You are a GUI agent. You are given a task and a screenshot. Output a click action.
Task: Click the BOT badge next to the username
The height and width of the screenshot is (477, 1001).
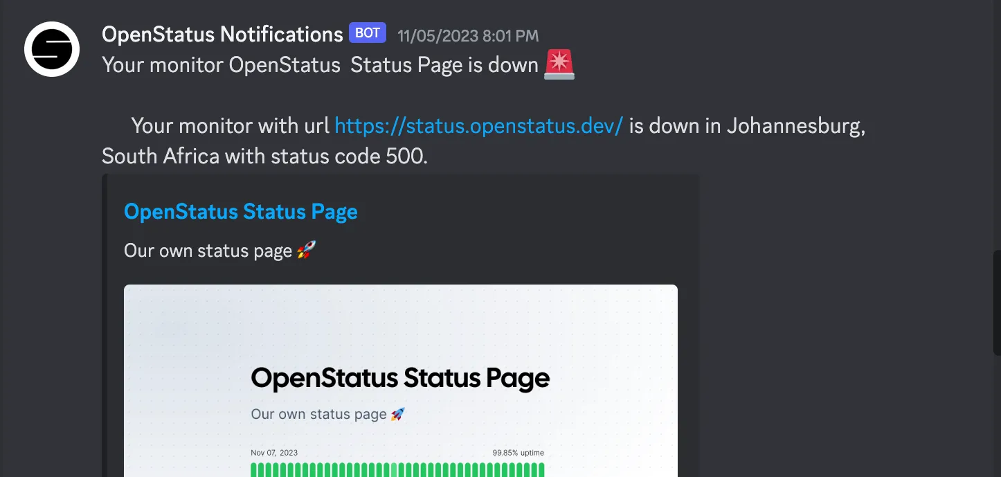pos(367,33)
